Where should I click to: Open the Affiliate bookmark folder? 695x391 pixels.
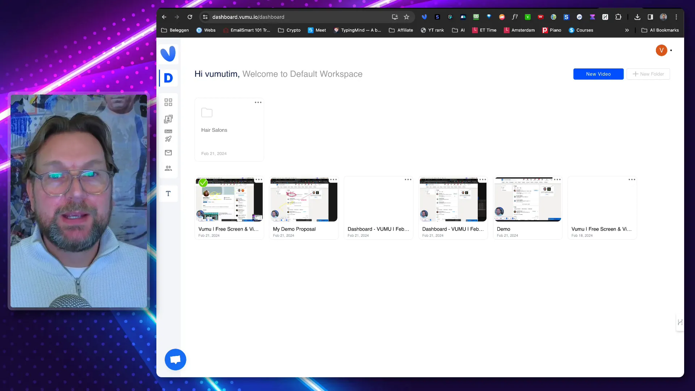point(401,30)
